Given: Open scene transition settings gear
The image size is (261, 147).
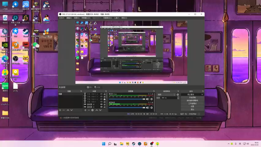Looking at the screenshot, I should pyautogui.click(x=178, y=94).
